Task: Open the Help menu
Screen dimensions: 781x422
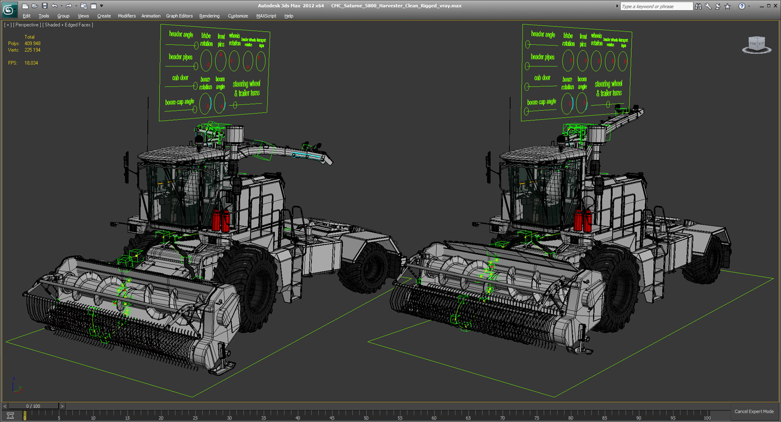Action: 289,16
